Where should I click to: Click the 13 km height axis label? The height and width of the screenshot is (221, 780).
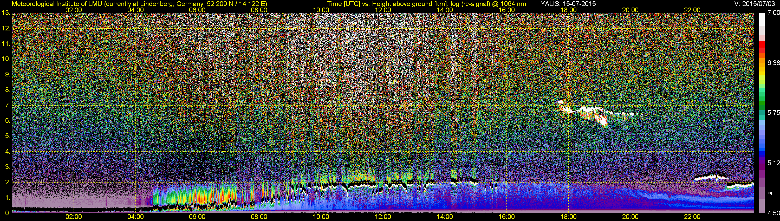pos(6,13)
